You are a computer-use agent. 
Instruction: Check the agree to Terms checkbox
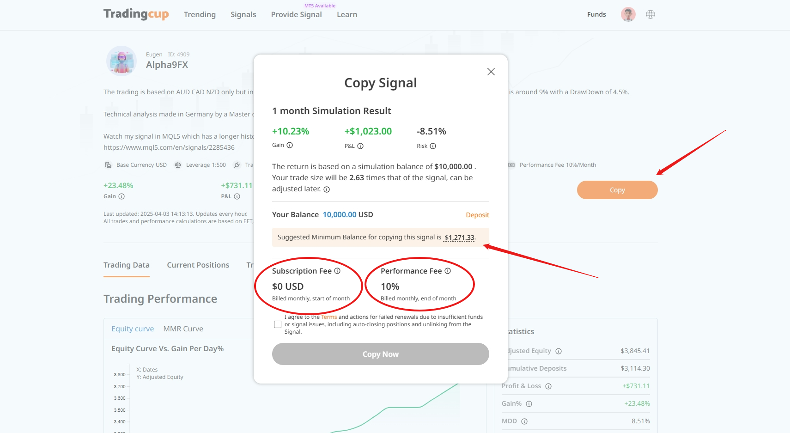coord(278,324)
